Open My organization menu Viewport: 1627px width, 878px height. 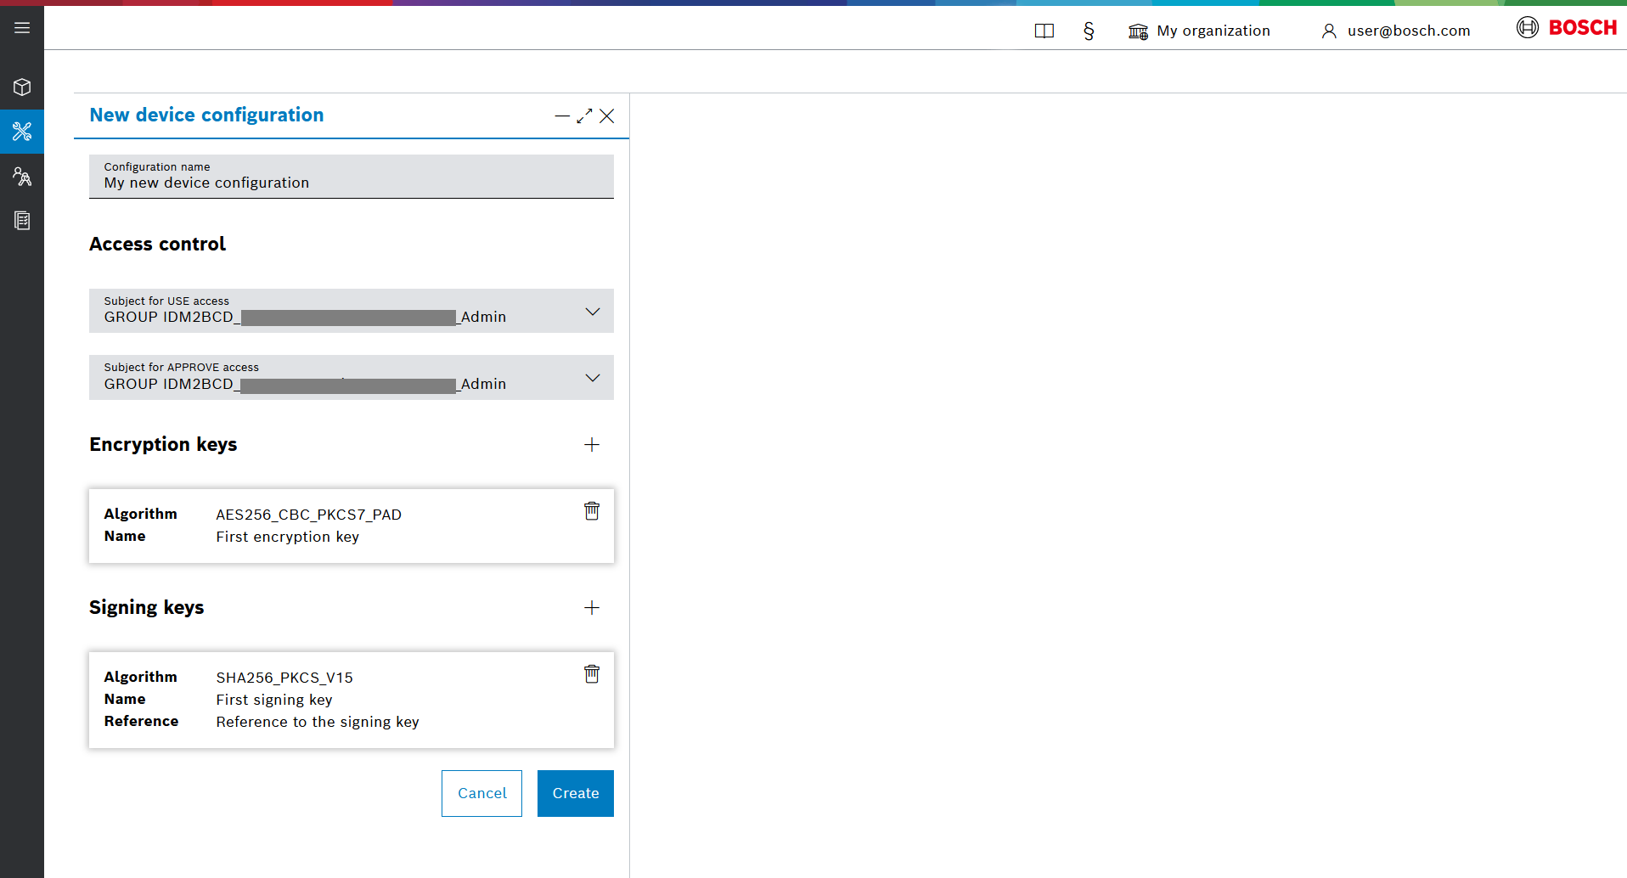click(x=1199, y=31)
